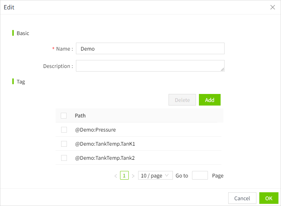
Task: Close the Edit dialog with X icon
Action: pos(273,7)
